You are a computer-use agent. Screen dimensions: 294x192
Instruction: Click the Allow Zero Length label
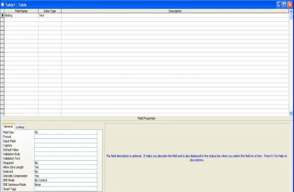(x=13, y=167)
